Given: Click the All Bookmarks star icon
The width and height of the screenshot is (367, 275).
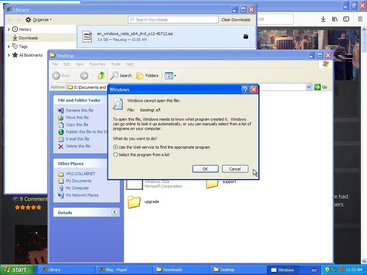Looking at the screenshot, I should point(15,55).
